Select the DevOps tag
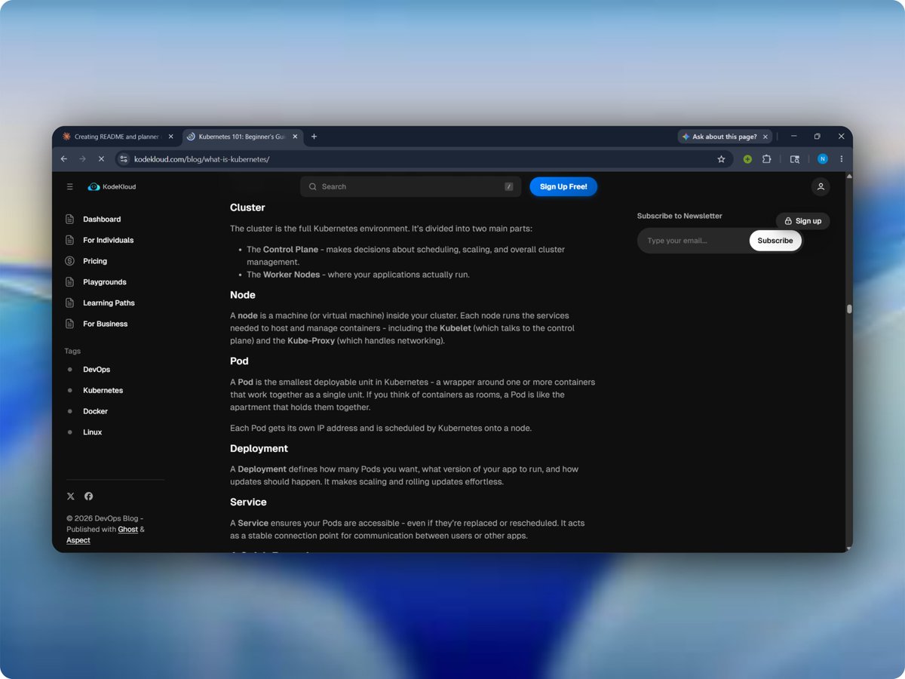Viewport: 905px width, 679px height. tap(97, 370)
